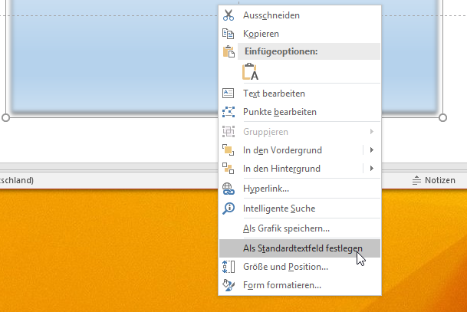467x312 pixels.
Task: Click the In den Vordergrund icon
Action: pos(229,150)
